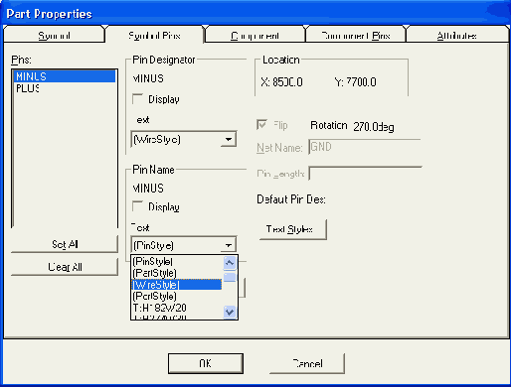Dismiss dialog with Cancel button
511x387 pixels.
[307, 363]
